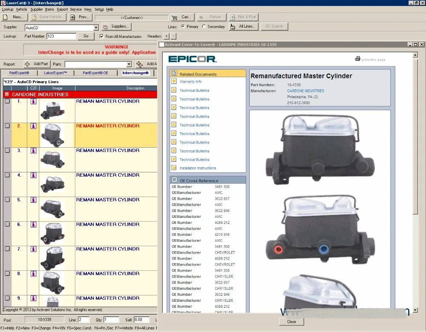Switch to the PartExpert OE tab
The width and height of the screenshot is (426, 332).
pos(95,73)
